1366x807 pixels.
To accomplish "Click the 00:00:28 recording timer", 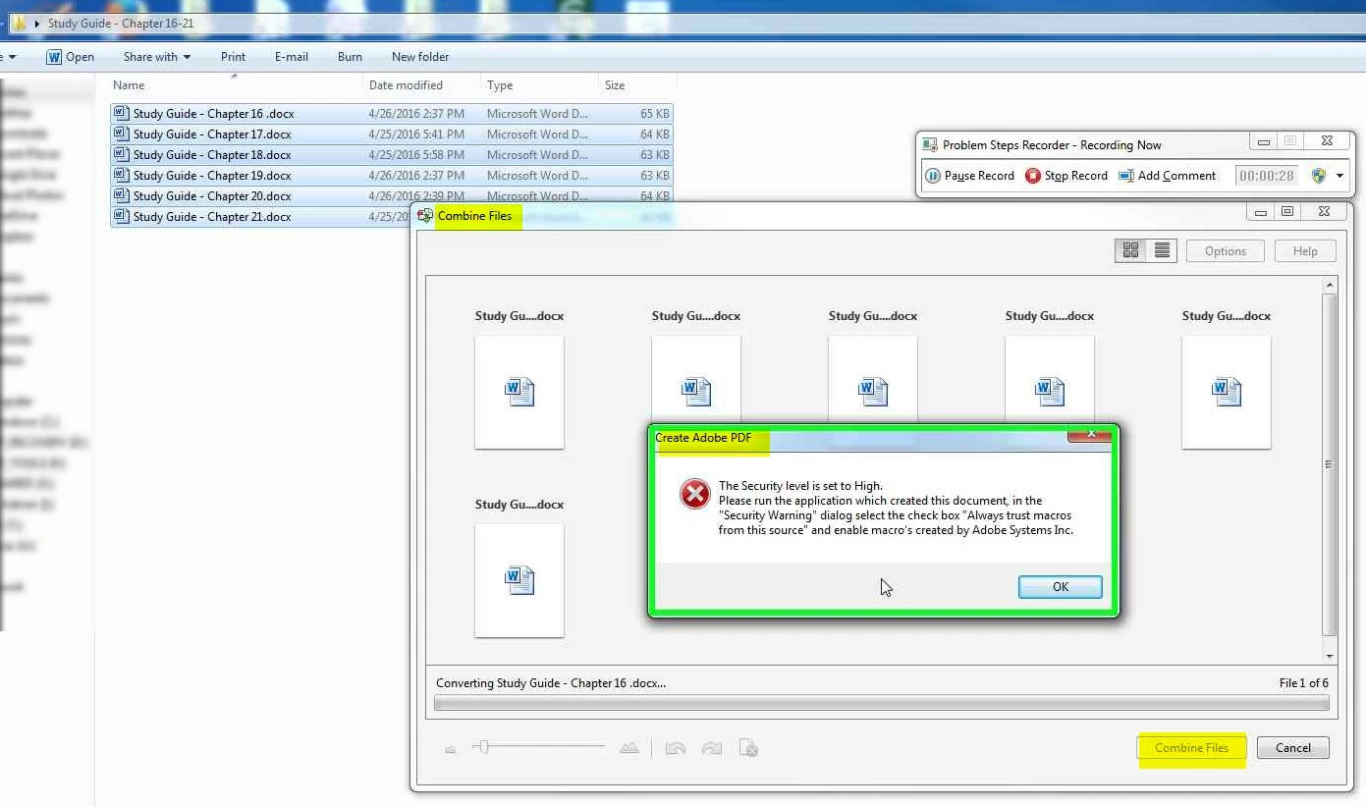I will (x=1266, y=176).
